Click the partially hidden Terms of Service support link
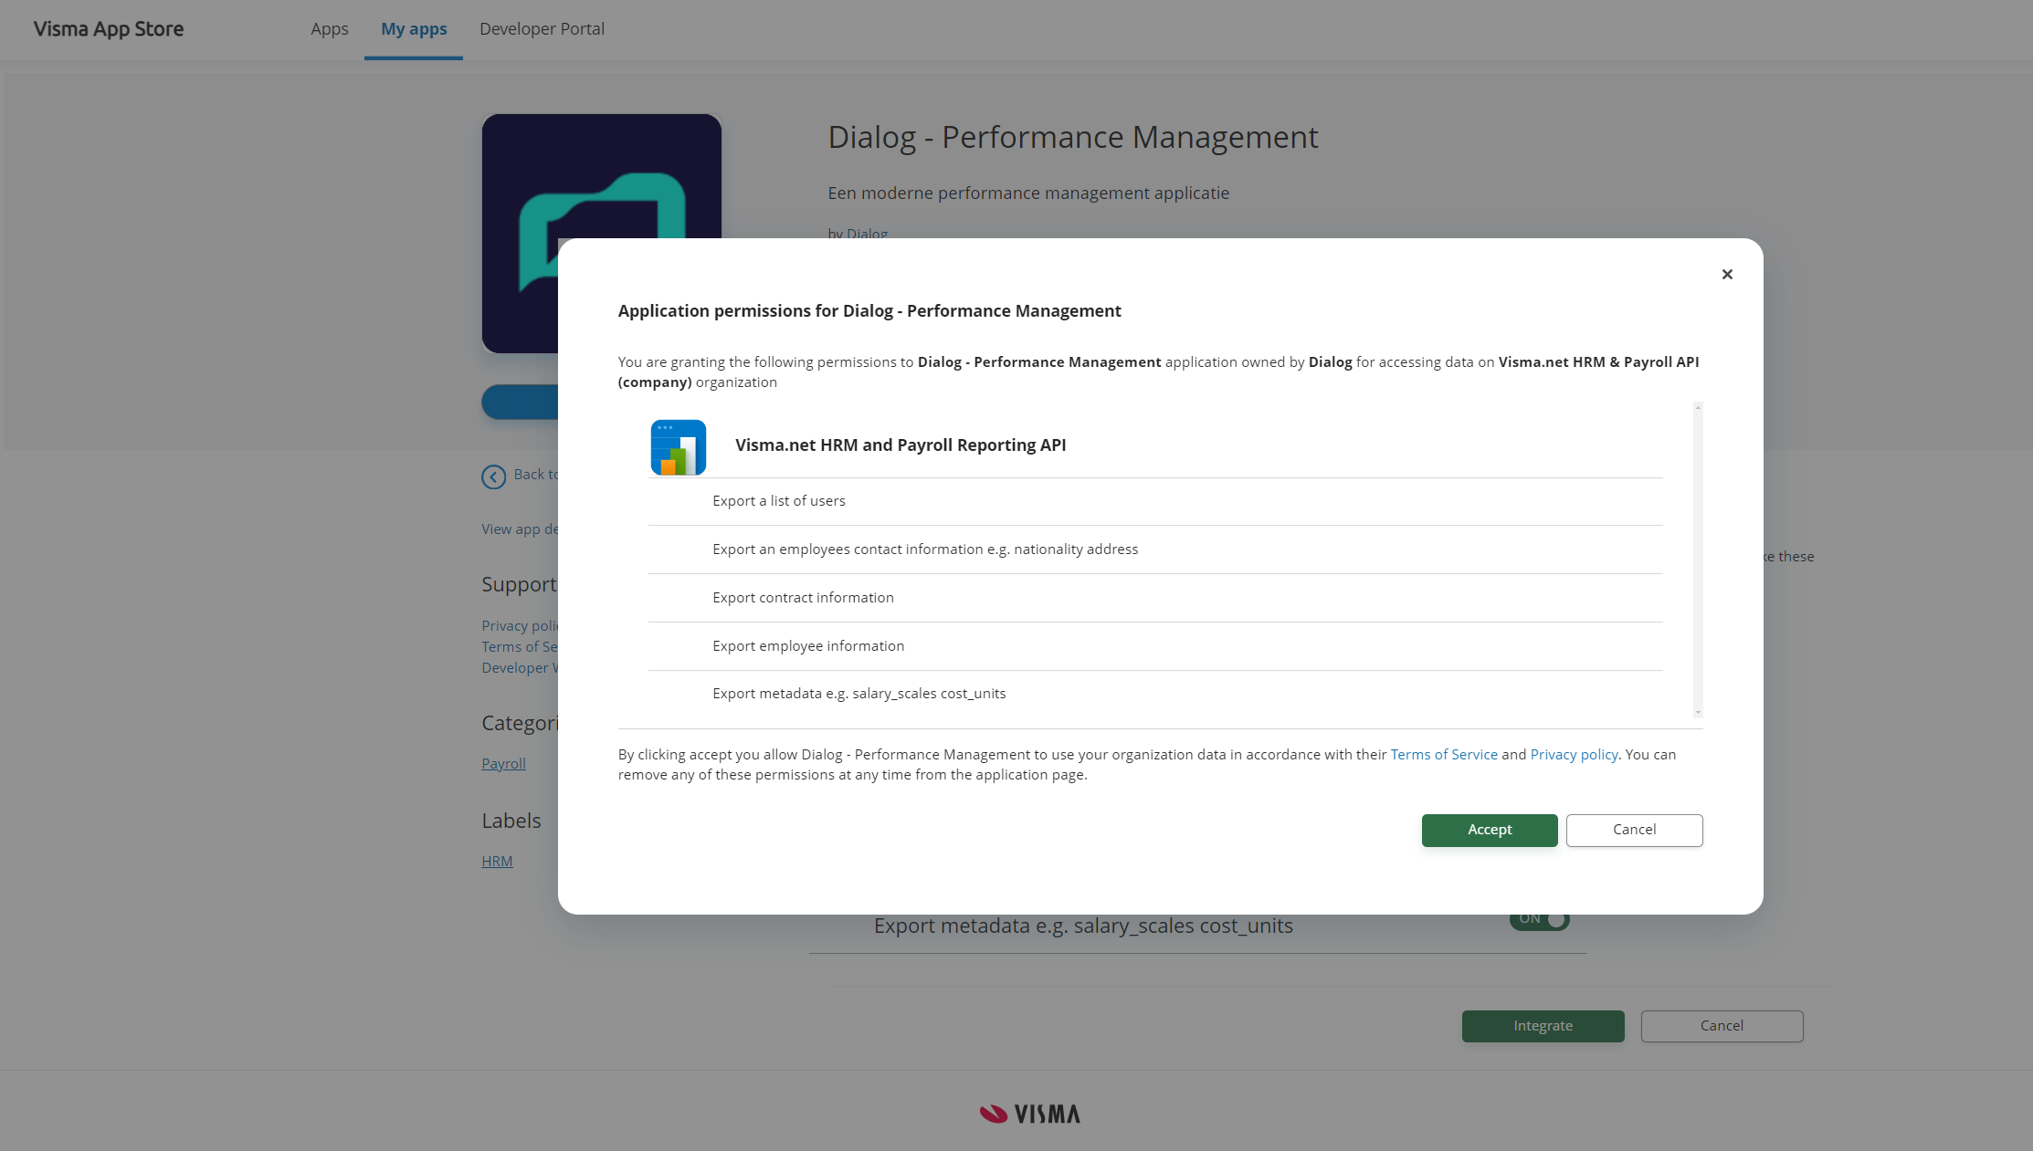Image resolution: width=2033 pixels, height=1151 pixels. click(x=520, y=647)
